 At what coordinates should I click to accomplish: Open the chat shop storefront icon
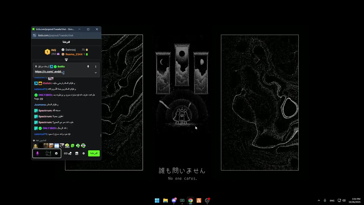point(77,153)
